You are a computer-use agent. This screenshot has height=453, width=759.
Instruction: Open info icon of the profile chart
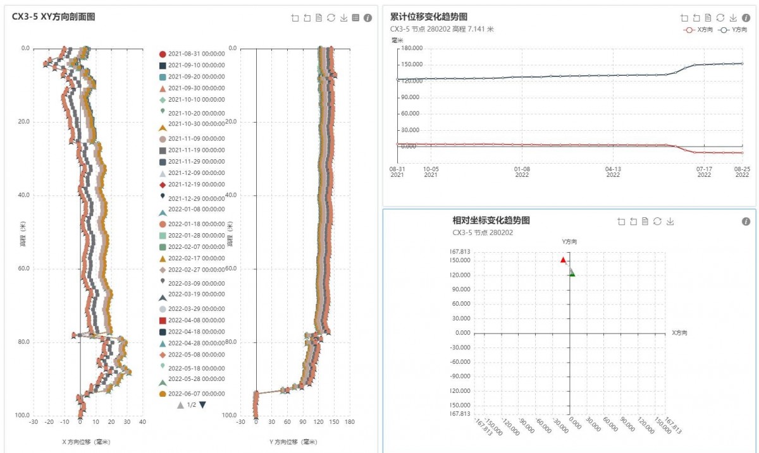click(367, 18)
